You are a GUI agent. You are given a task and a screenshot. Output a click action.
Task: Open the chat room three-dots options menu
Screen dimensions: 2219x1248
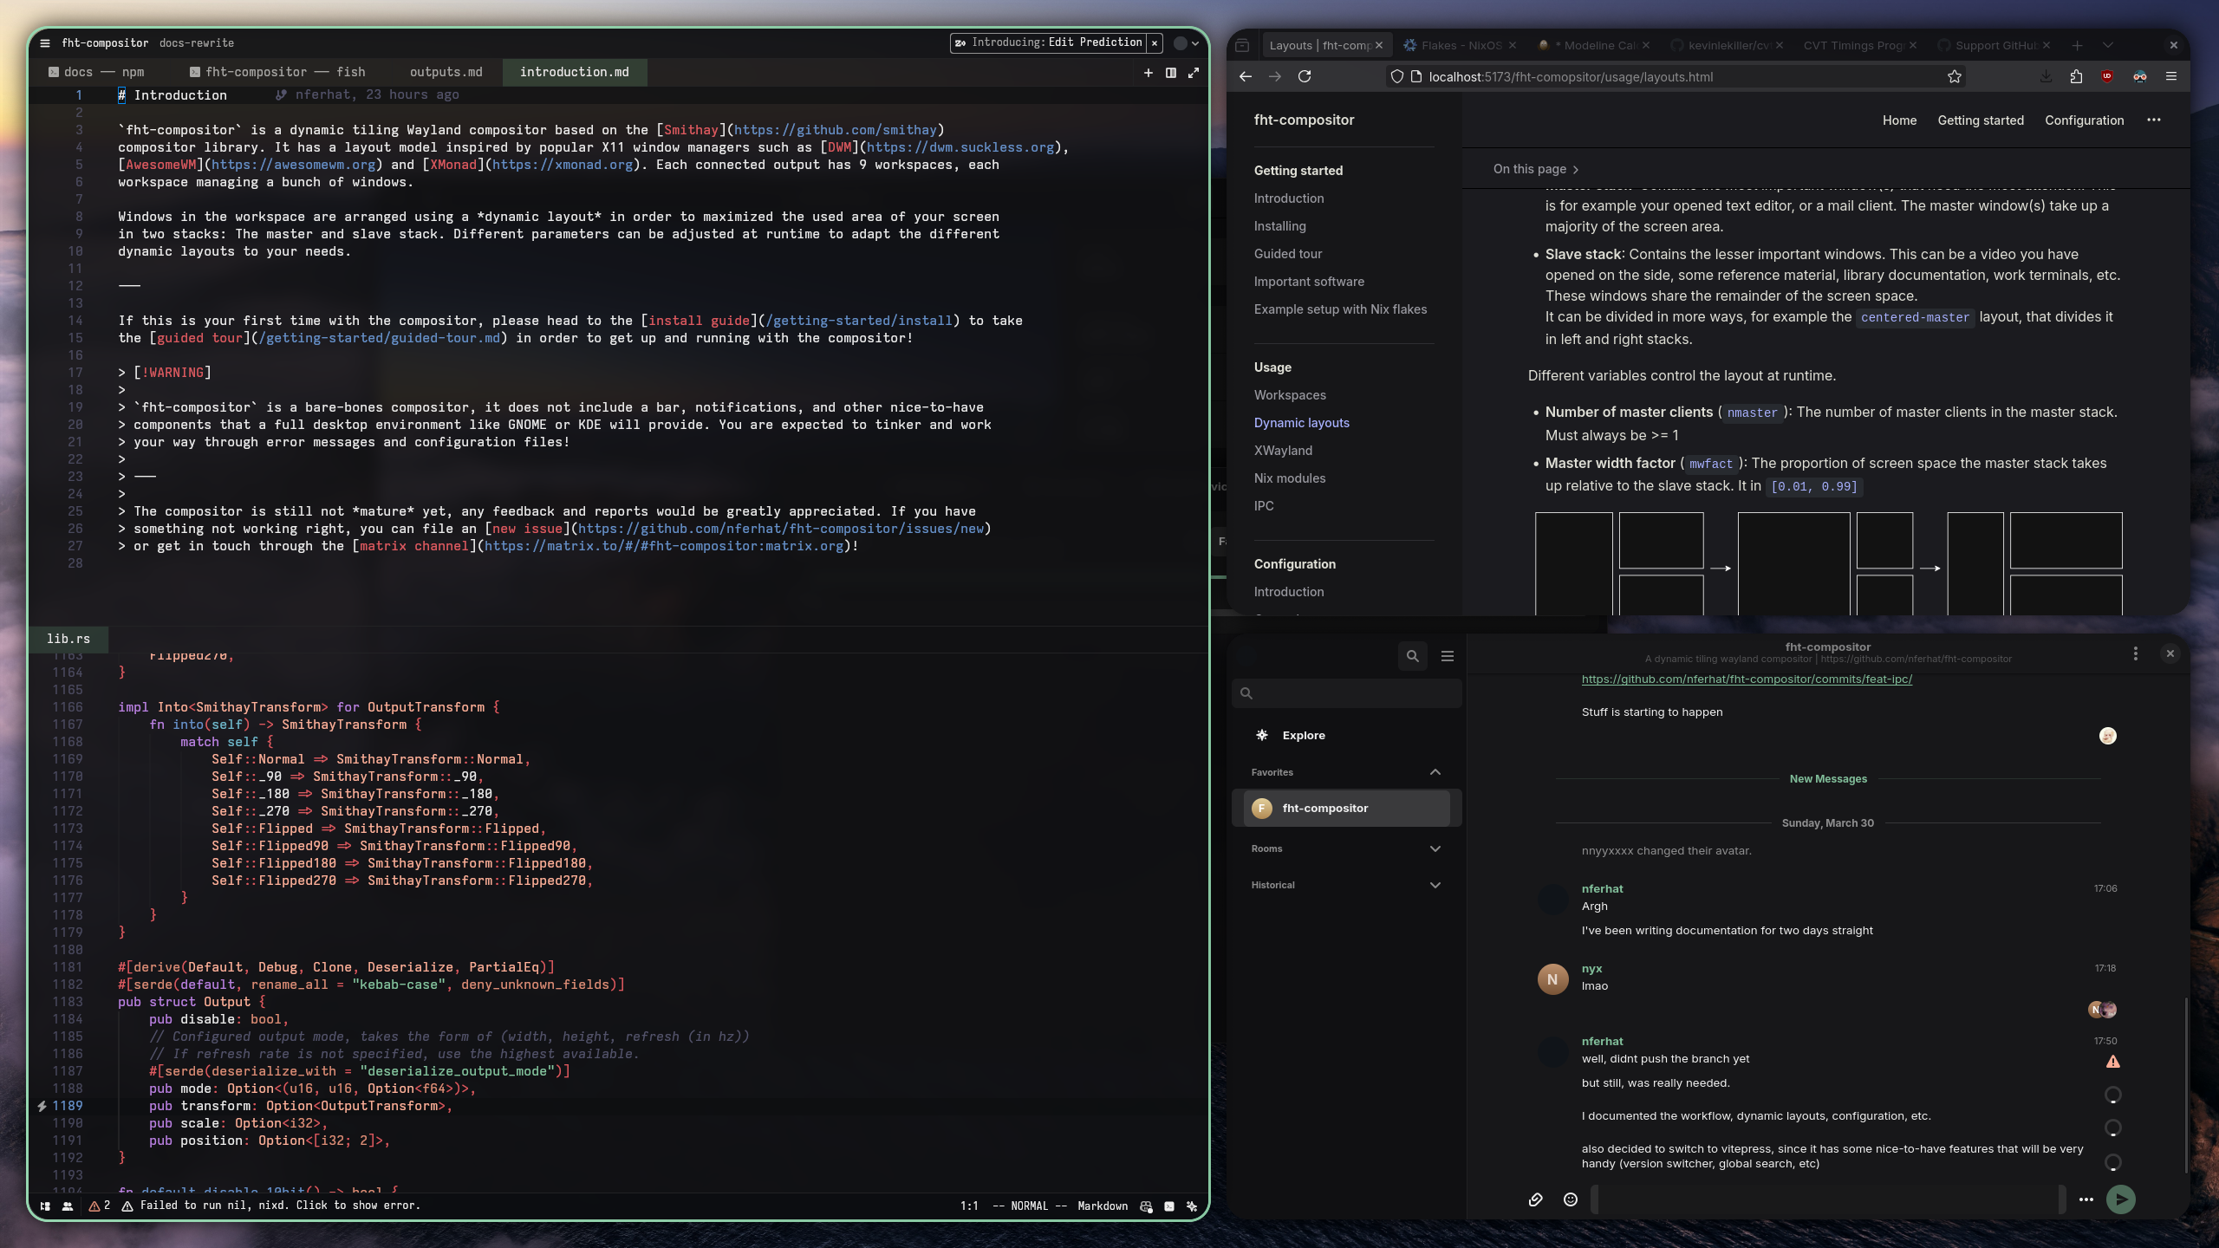(x=2135, y=653)
